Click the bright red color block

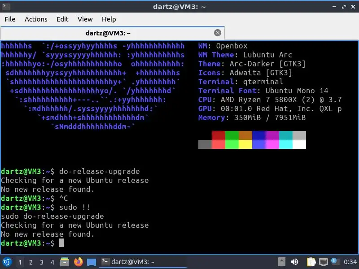(219, 144)
